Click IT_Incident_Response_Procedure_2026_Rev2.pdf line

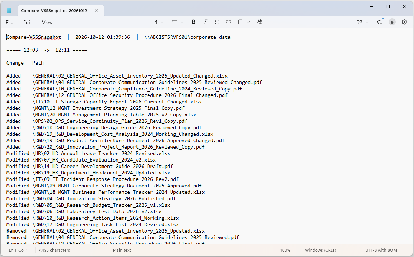click(x=92, y=179)
